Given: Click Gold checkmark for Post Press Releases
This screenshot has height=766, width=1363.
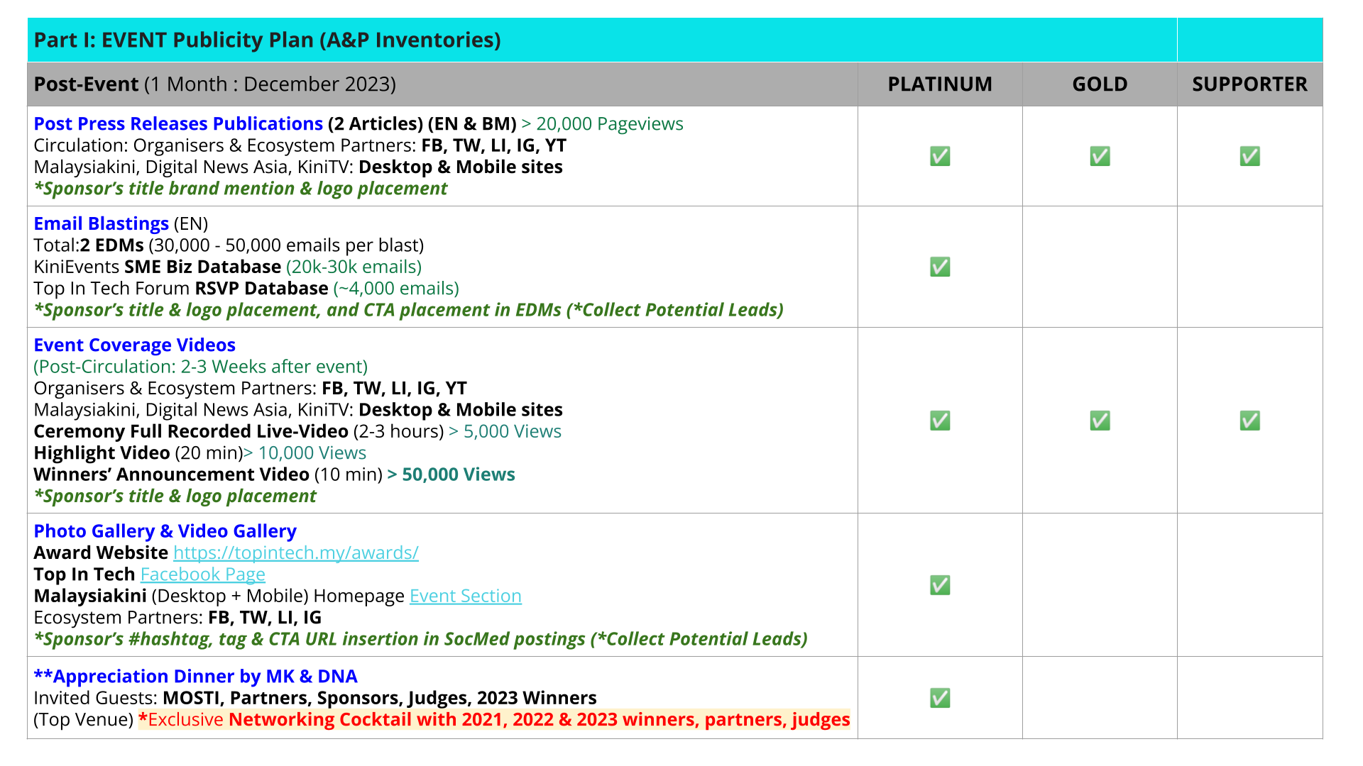Looking at the screenshot, I should click(x=1100, y=156).
